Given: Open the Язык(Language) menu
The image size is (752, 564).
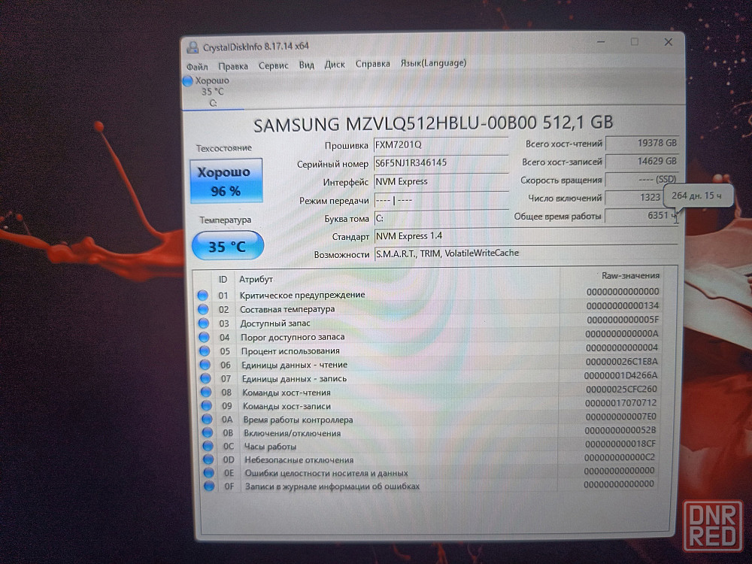Looking at the screenshot, I should click(x=434, y=63).
